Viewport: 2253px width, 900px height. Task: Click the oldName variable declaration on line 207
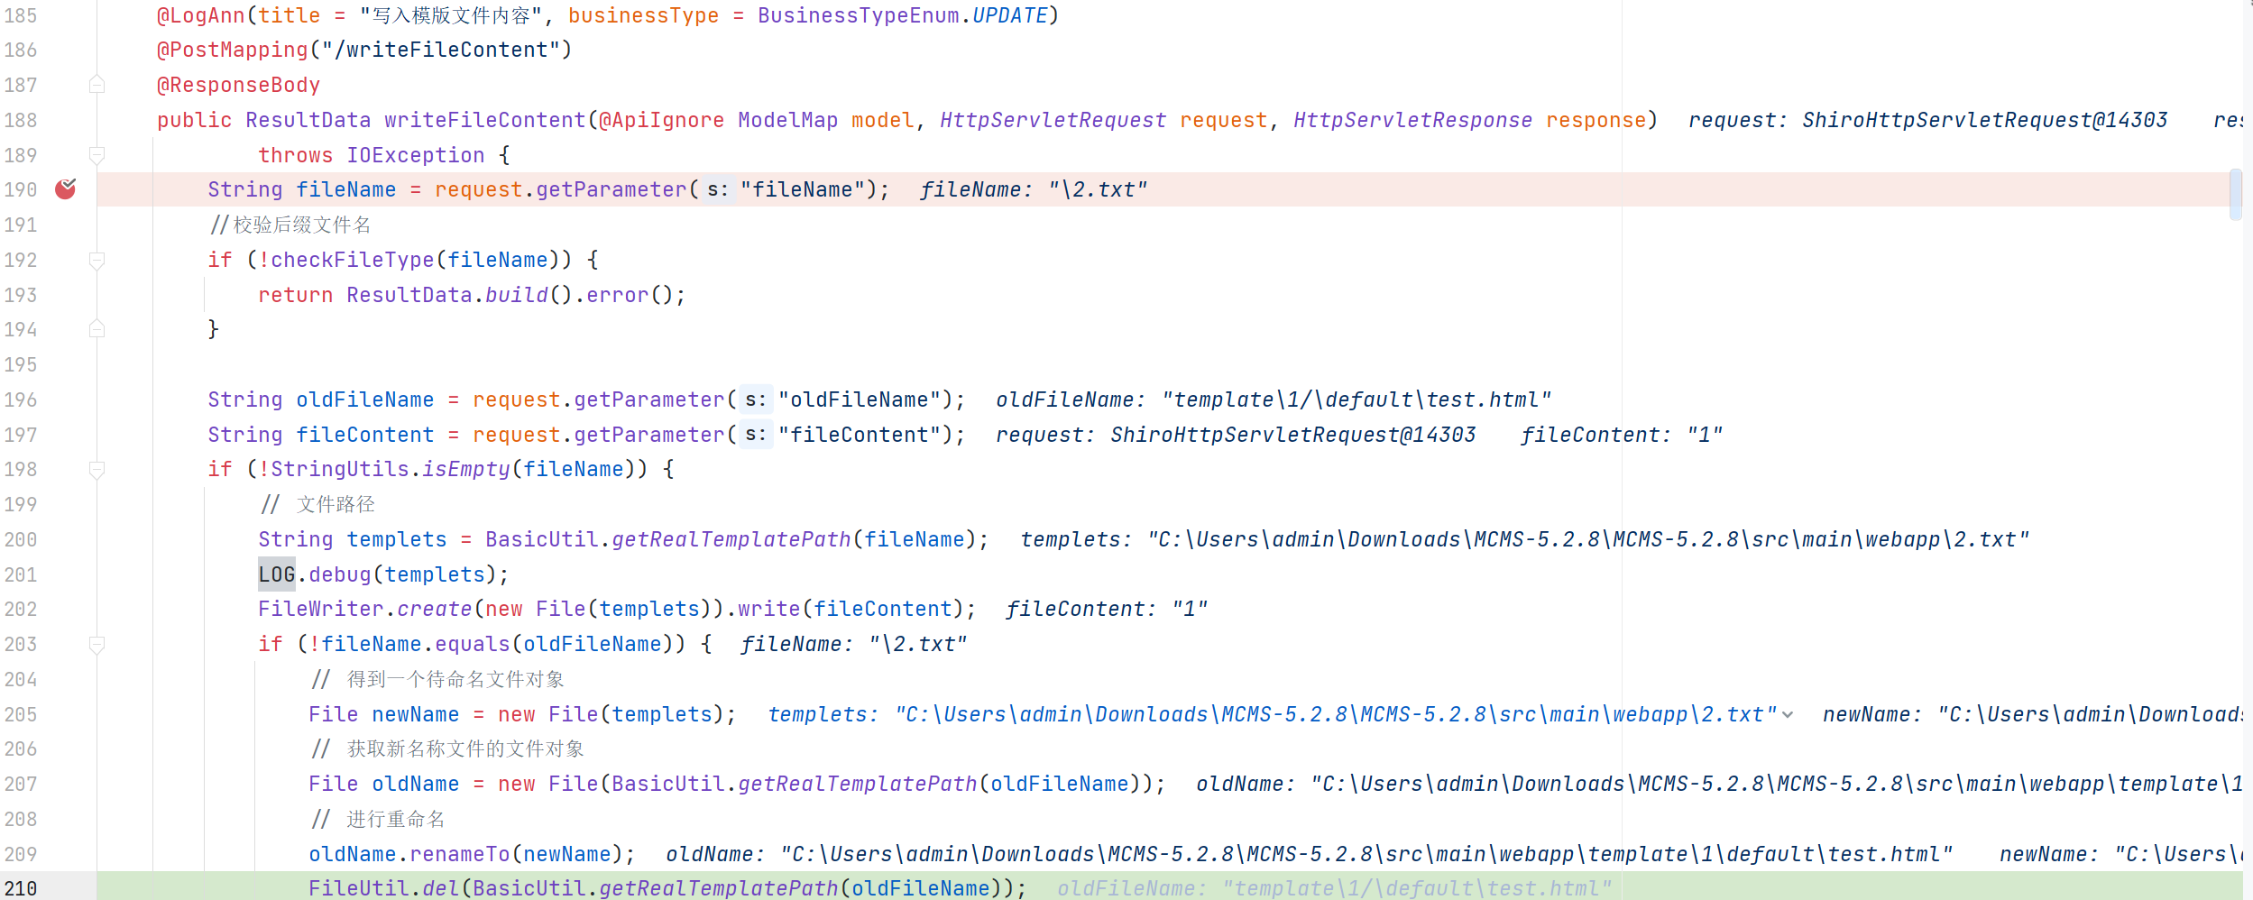tap(416, 784)
